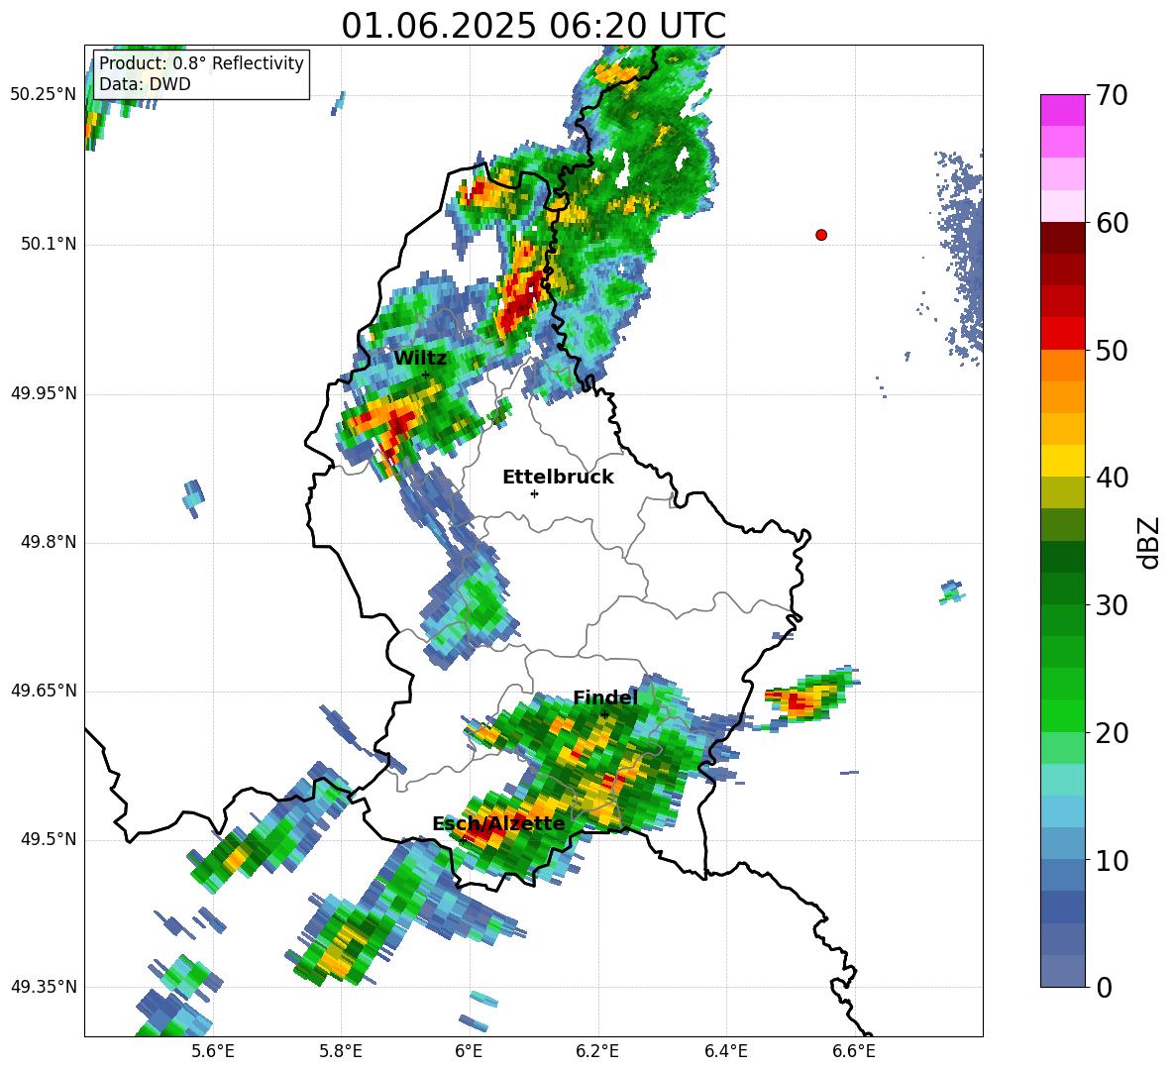This screenshot has height=1071, width=1173.
Task: Click the 50.25°N latitude label
Action: coord(44,95)
